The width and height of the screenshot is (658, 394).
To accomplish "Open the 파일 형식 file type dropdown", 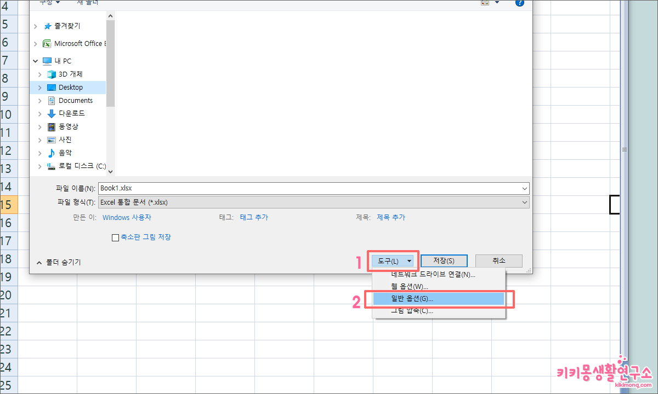I will coord(524,202).
